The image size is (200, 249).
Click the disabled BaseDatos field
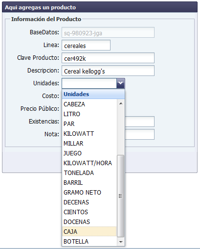pos(108,32)
